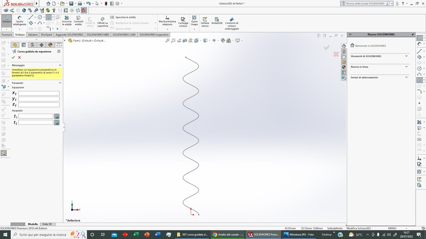426x239 pixels.
Task: Open the SOLIDWORKS MBD tab
Action: click(98, 35)
